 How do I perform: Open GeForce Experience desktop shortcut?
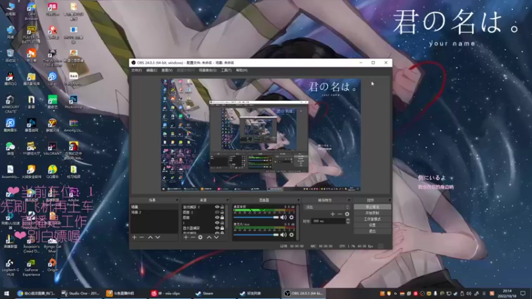pos(31,268)
